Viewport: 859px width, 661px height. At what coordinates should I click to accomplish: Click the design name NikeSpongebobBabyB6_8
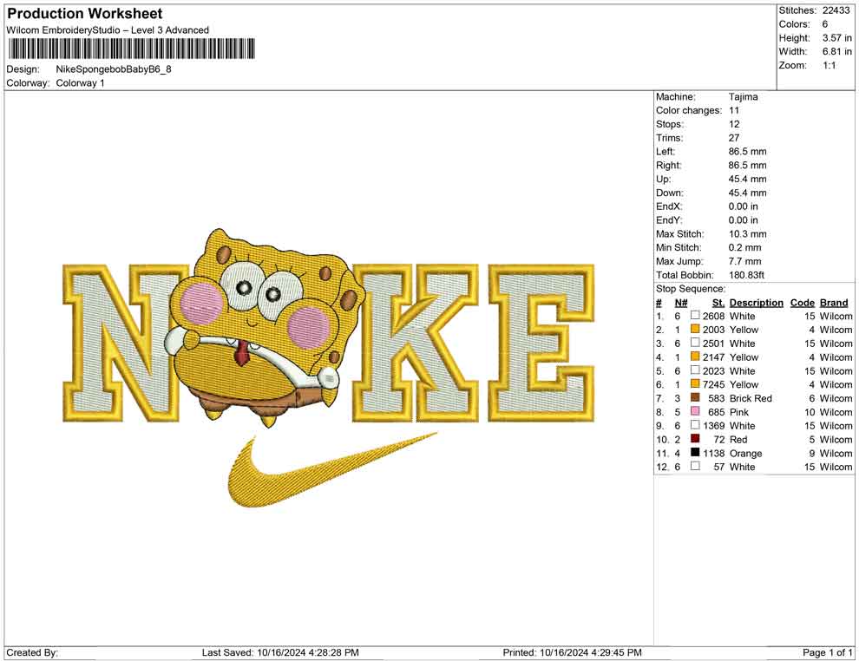114,69
